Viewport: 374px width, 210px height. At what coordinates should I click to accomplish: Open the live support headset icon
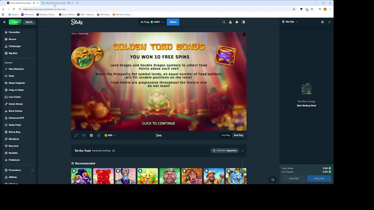273,180
